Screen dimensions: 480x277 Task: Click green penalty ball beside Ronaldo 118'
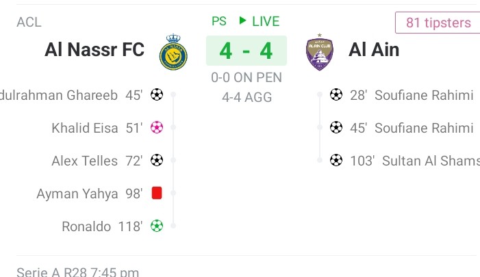157,226
